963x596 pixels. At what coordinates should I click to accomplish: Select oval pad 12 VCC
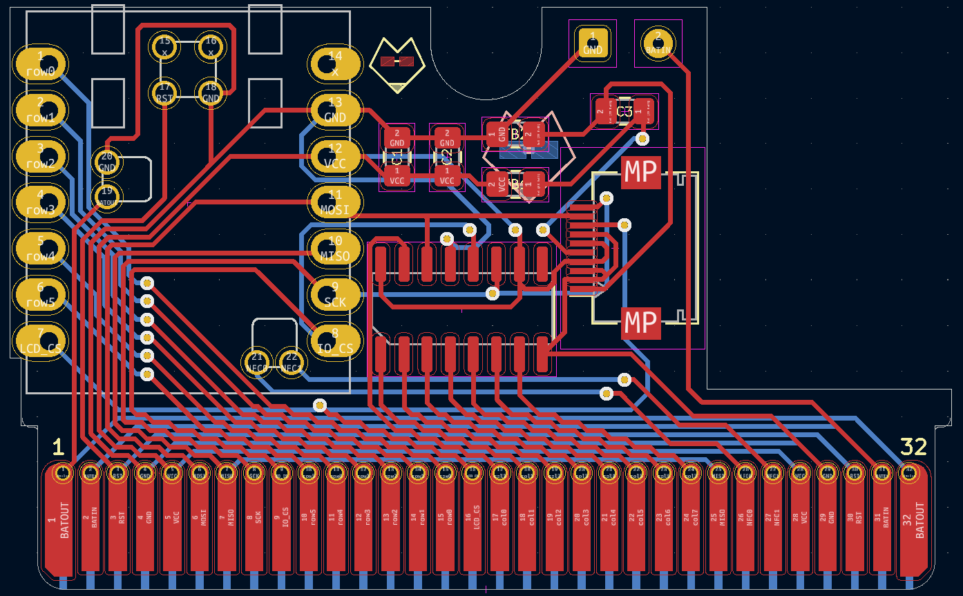click(335, 155)
